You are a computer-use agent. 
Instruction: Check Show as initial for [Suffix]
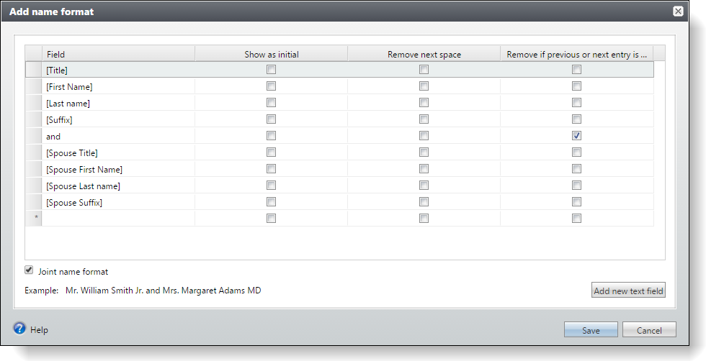[271, 119]
